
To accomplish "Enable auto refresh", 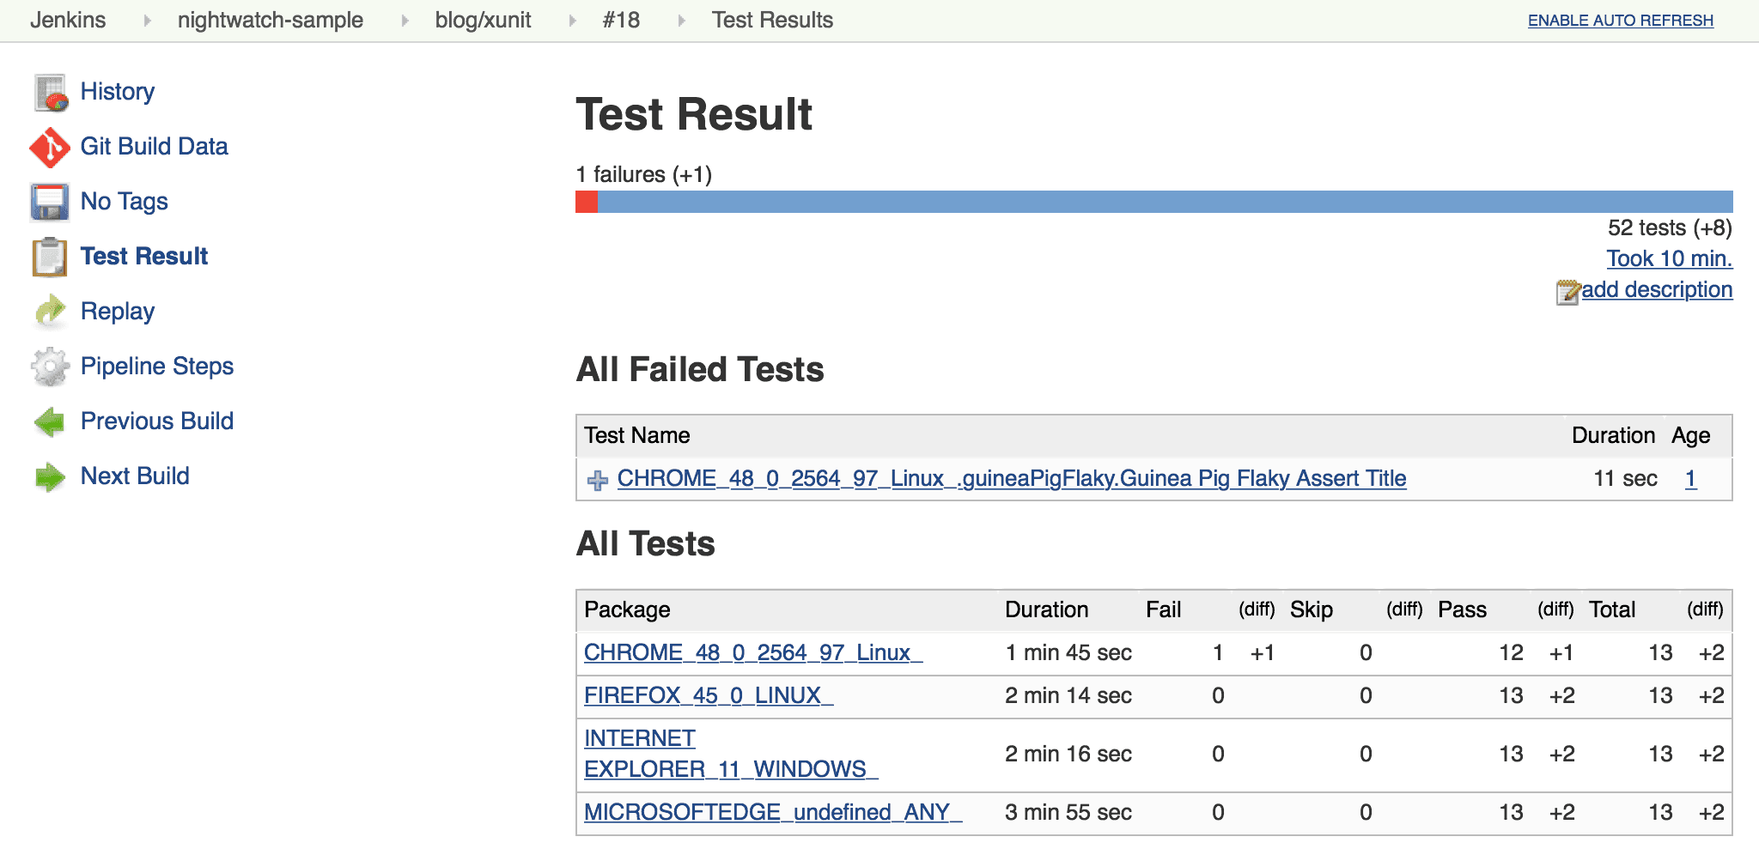I will coord(1618,19).
